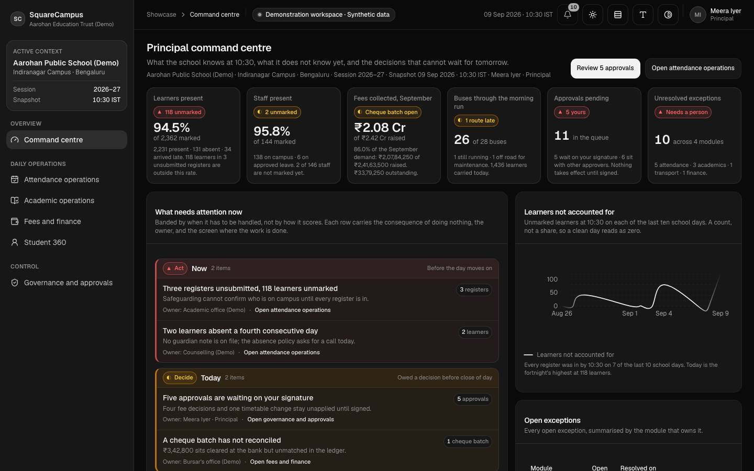Select the Command centre gauge icon
754x471 pixels.
coord(15,140)
